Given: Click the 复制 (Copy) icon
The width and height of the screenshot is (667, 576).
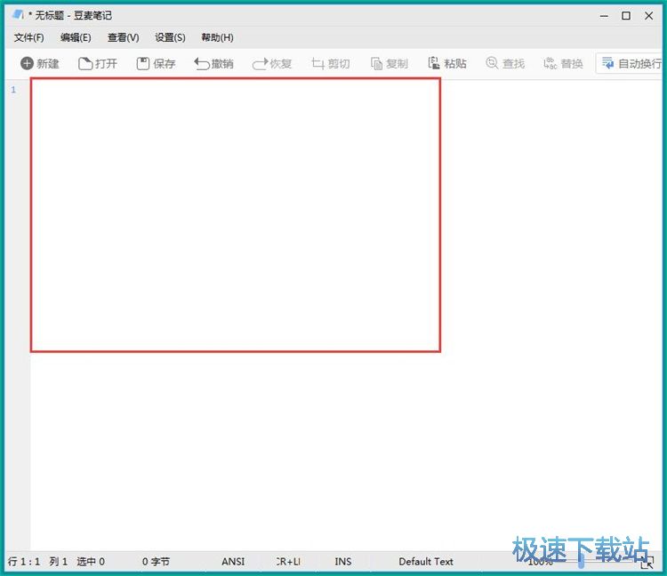Looking at the screenshot, I should click(389, 64).
